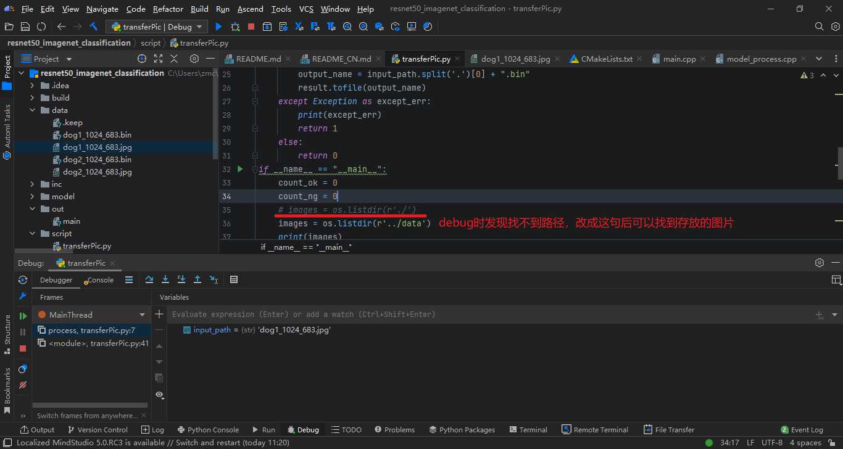Open the transferPic | Debug configuration dropdown
Image resolution: width=843 pixels, height=449 pixels.
(157, 27)
